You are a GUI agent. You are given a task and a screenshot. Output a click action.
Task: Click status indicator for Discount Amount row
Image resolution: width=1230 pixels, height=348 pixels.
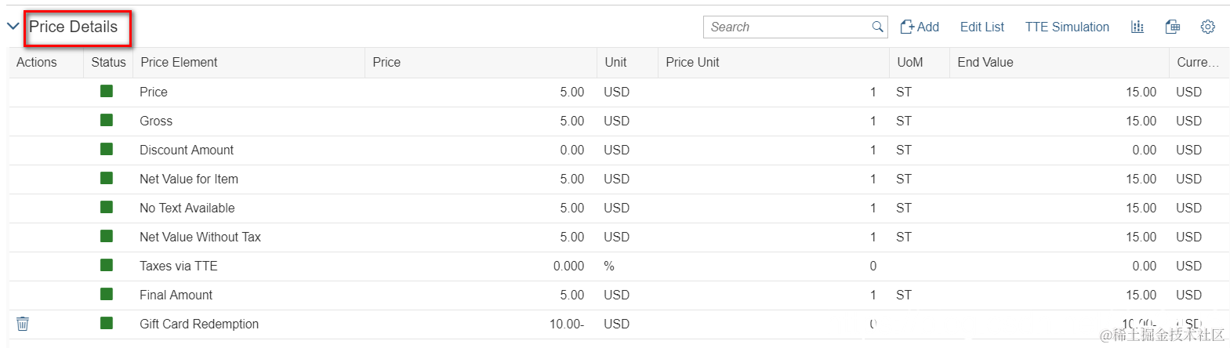point(107,150)
